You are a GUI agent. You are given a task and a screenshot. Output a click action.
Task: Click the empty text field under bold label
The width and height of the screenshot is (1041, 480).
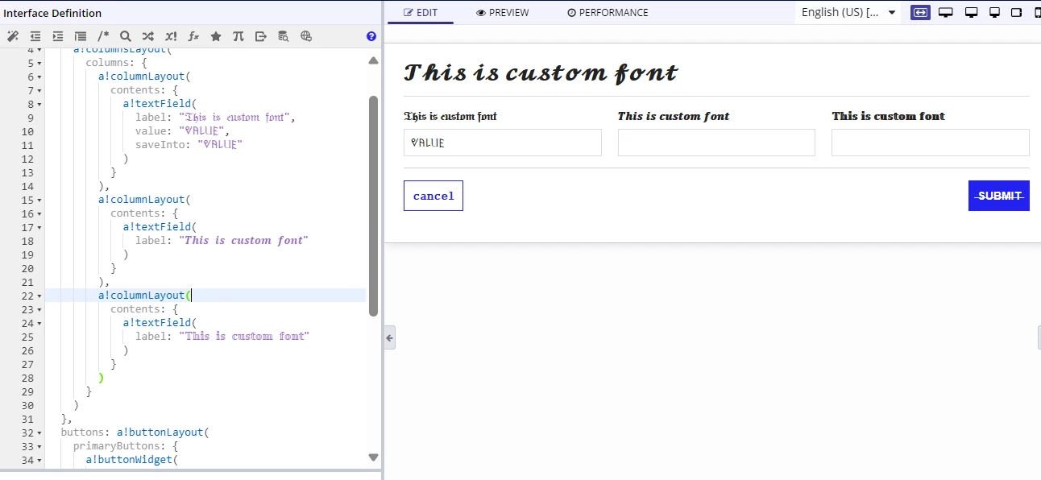point(931,143)
